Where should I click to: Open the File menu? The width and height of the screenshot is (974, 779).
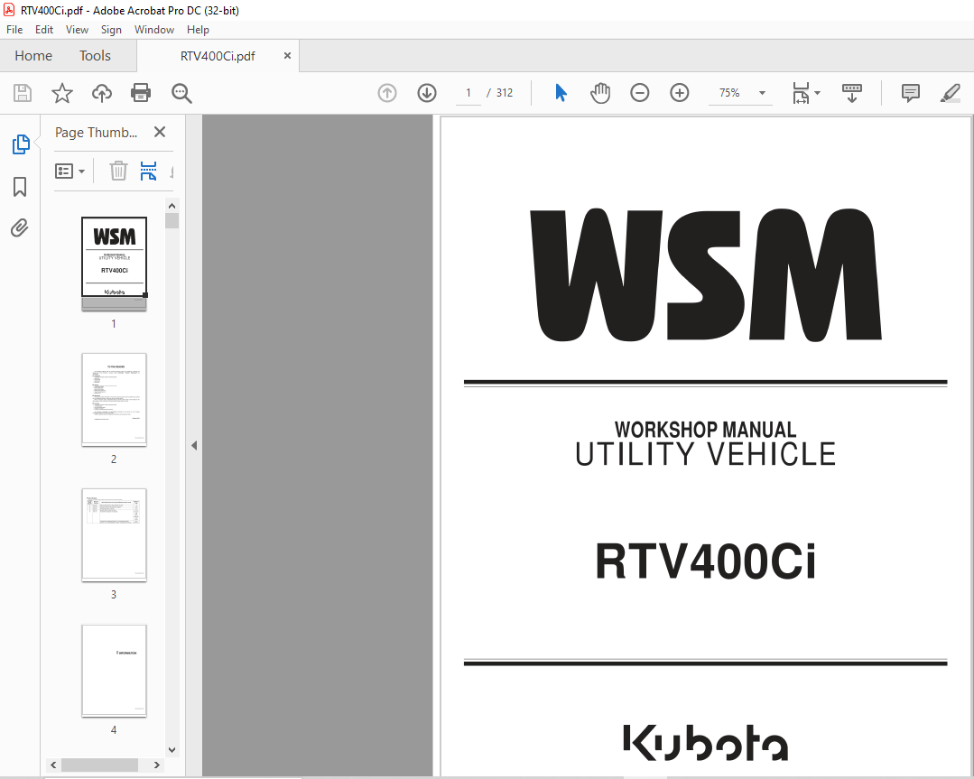click(14, 30)
